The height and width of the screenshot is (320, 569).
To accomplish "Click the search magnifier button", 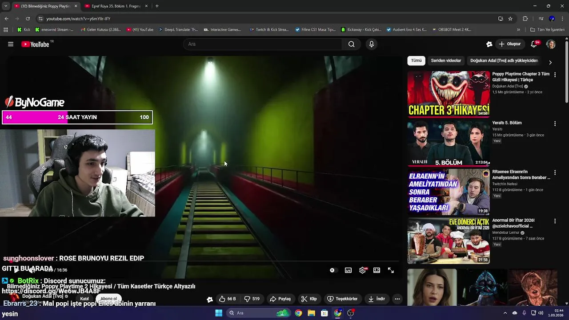I will [x=351, y=44].
